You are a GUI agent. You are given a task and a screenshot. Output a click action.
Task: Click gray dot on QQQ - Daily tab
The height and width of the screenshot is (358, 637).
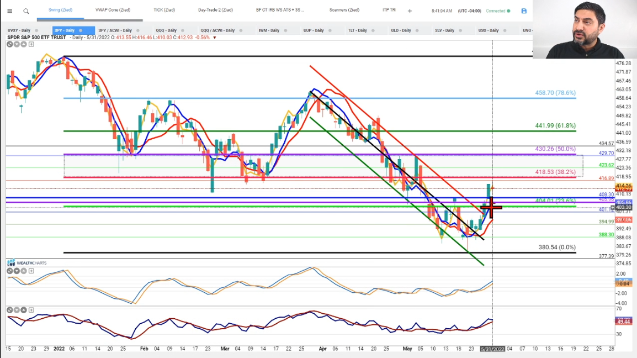(x=182, y=30)
